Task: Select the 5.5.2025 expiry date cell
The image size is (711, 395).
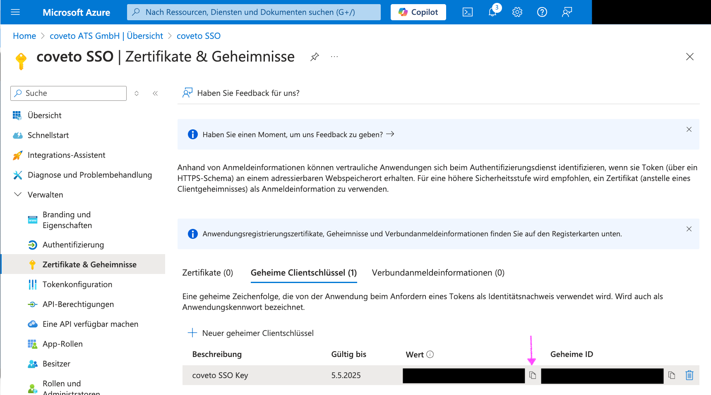Action: (x=346, y=375)
